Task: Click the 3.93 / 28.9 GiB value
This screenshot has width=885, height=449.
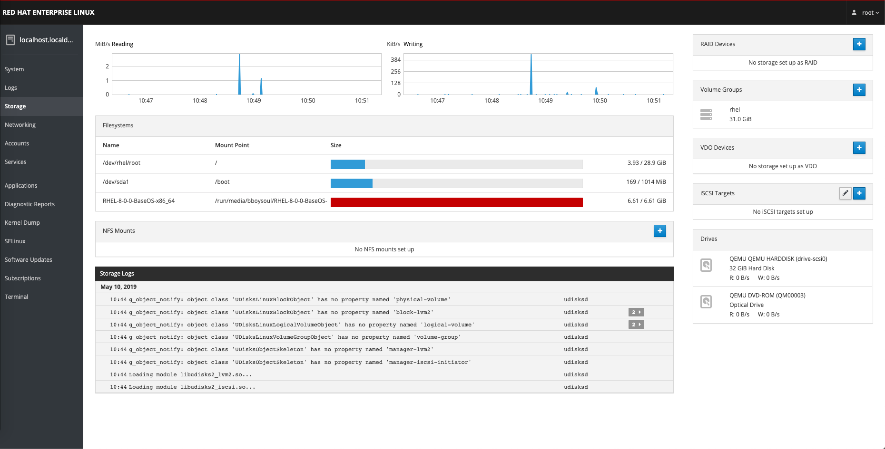Action: pyautogui.click(x=647, y=163)
